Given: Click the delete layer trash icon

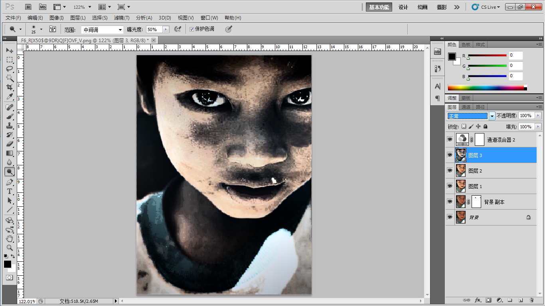Looking at the screenshot, I should tap(531, 300).
